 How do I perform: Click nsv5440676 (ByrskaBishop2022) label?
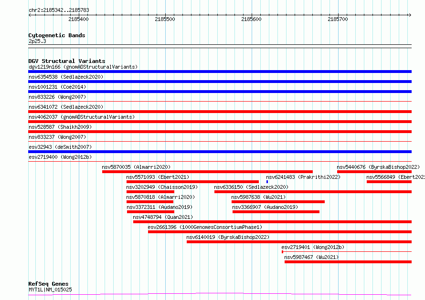click(x=378, y=167)
